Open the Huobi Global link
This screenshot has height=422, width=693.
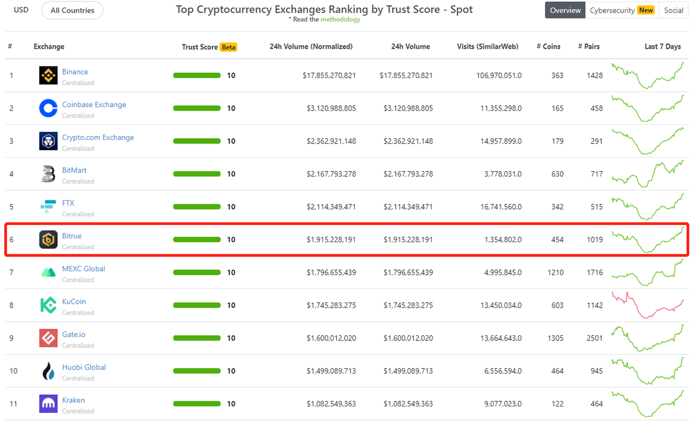coord(84,368)
